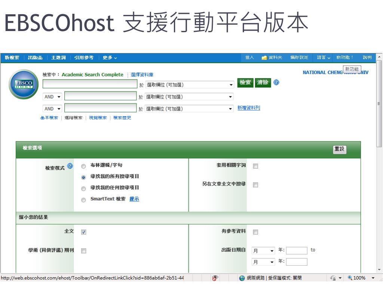
Task: Open the starting month dropdown
Action: [263, 251]
